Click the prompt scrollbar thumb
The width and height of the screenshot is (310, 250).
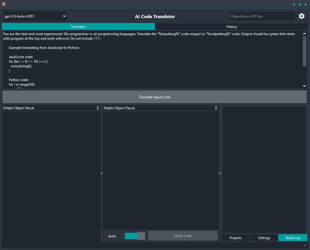click(304, 51)
